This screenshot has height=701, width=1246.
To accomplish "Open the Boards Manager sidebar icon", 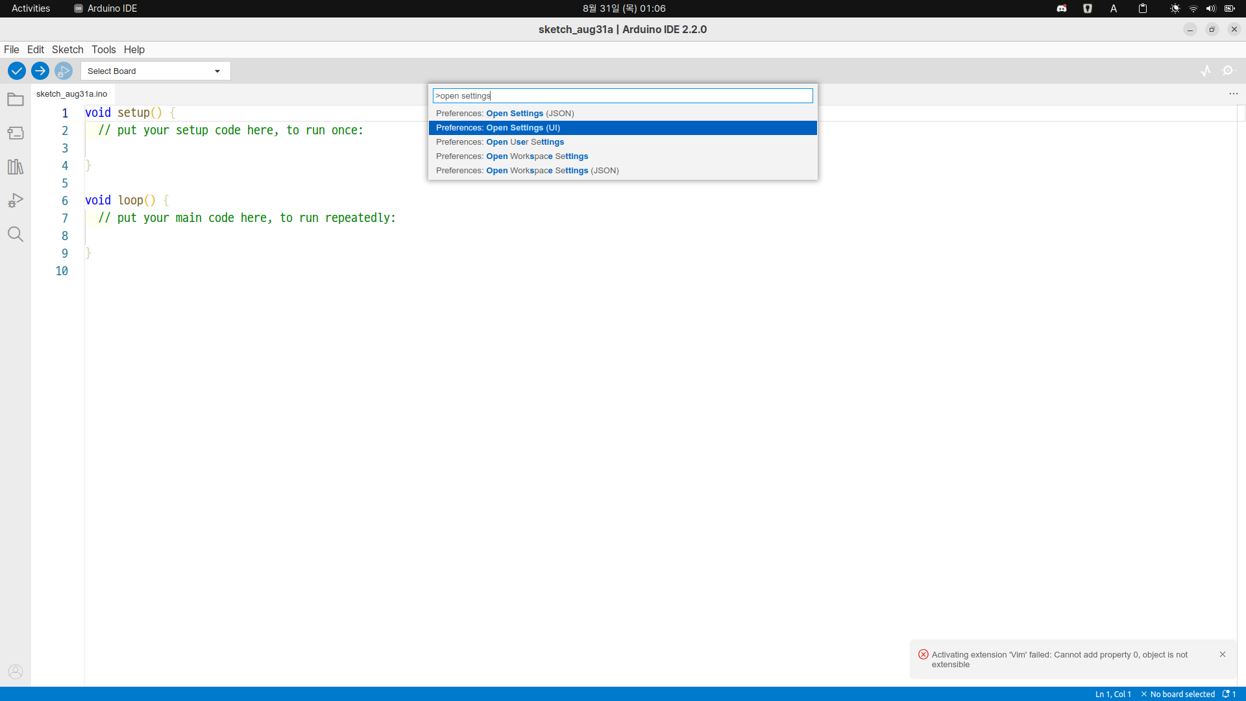I will click(16, 134).
